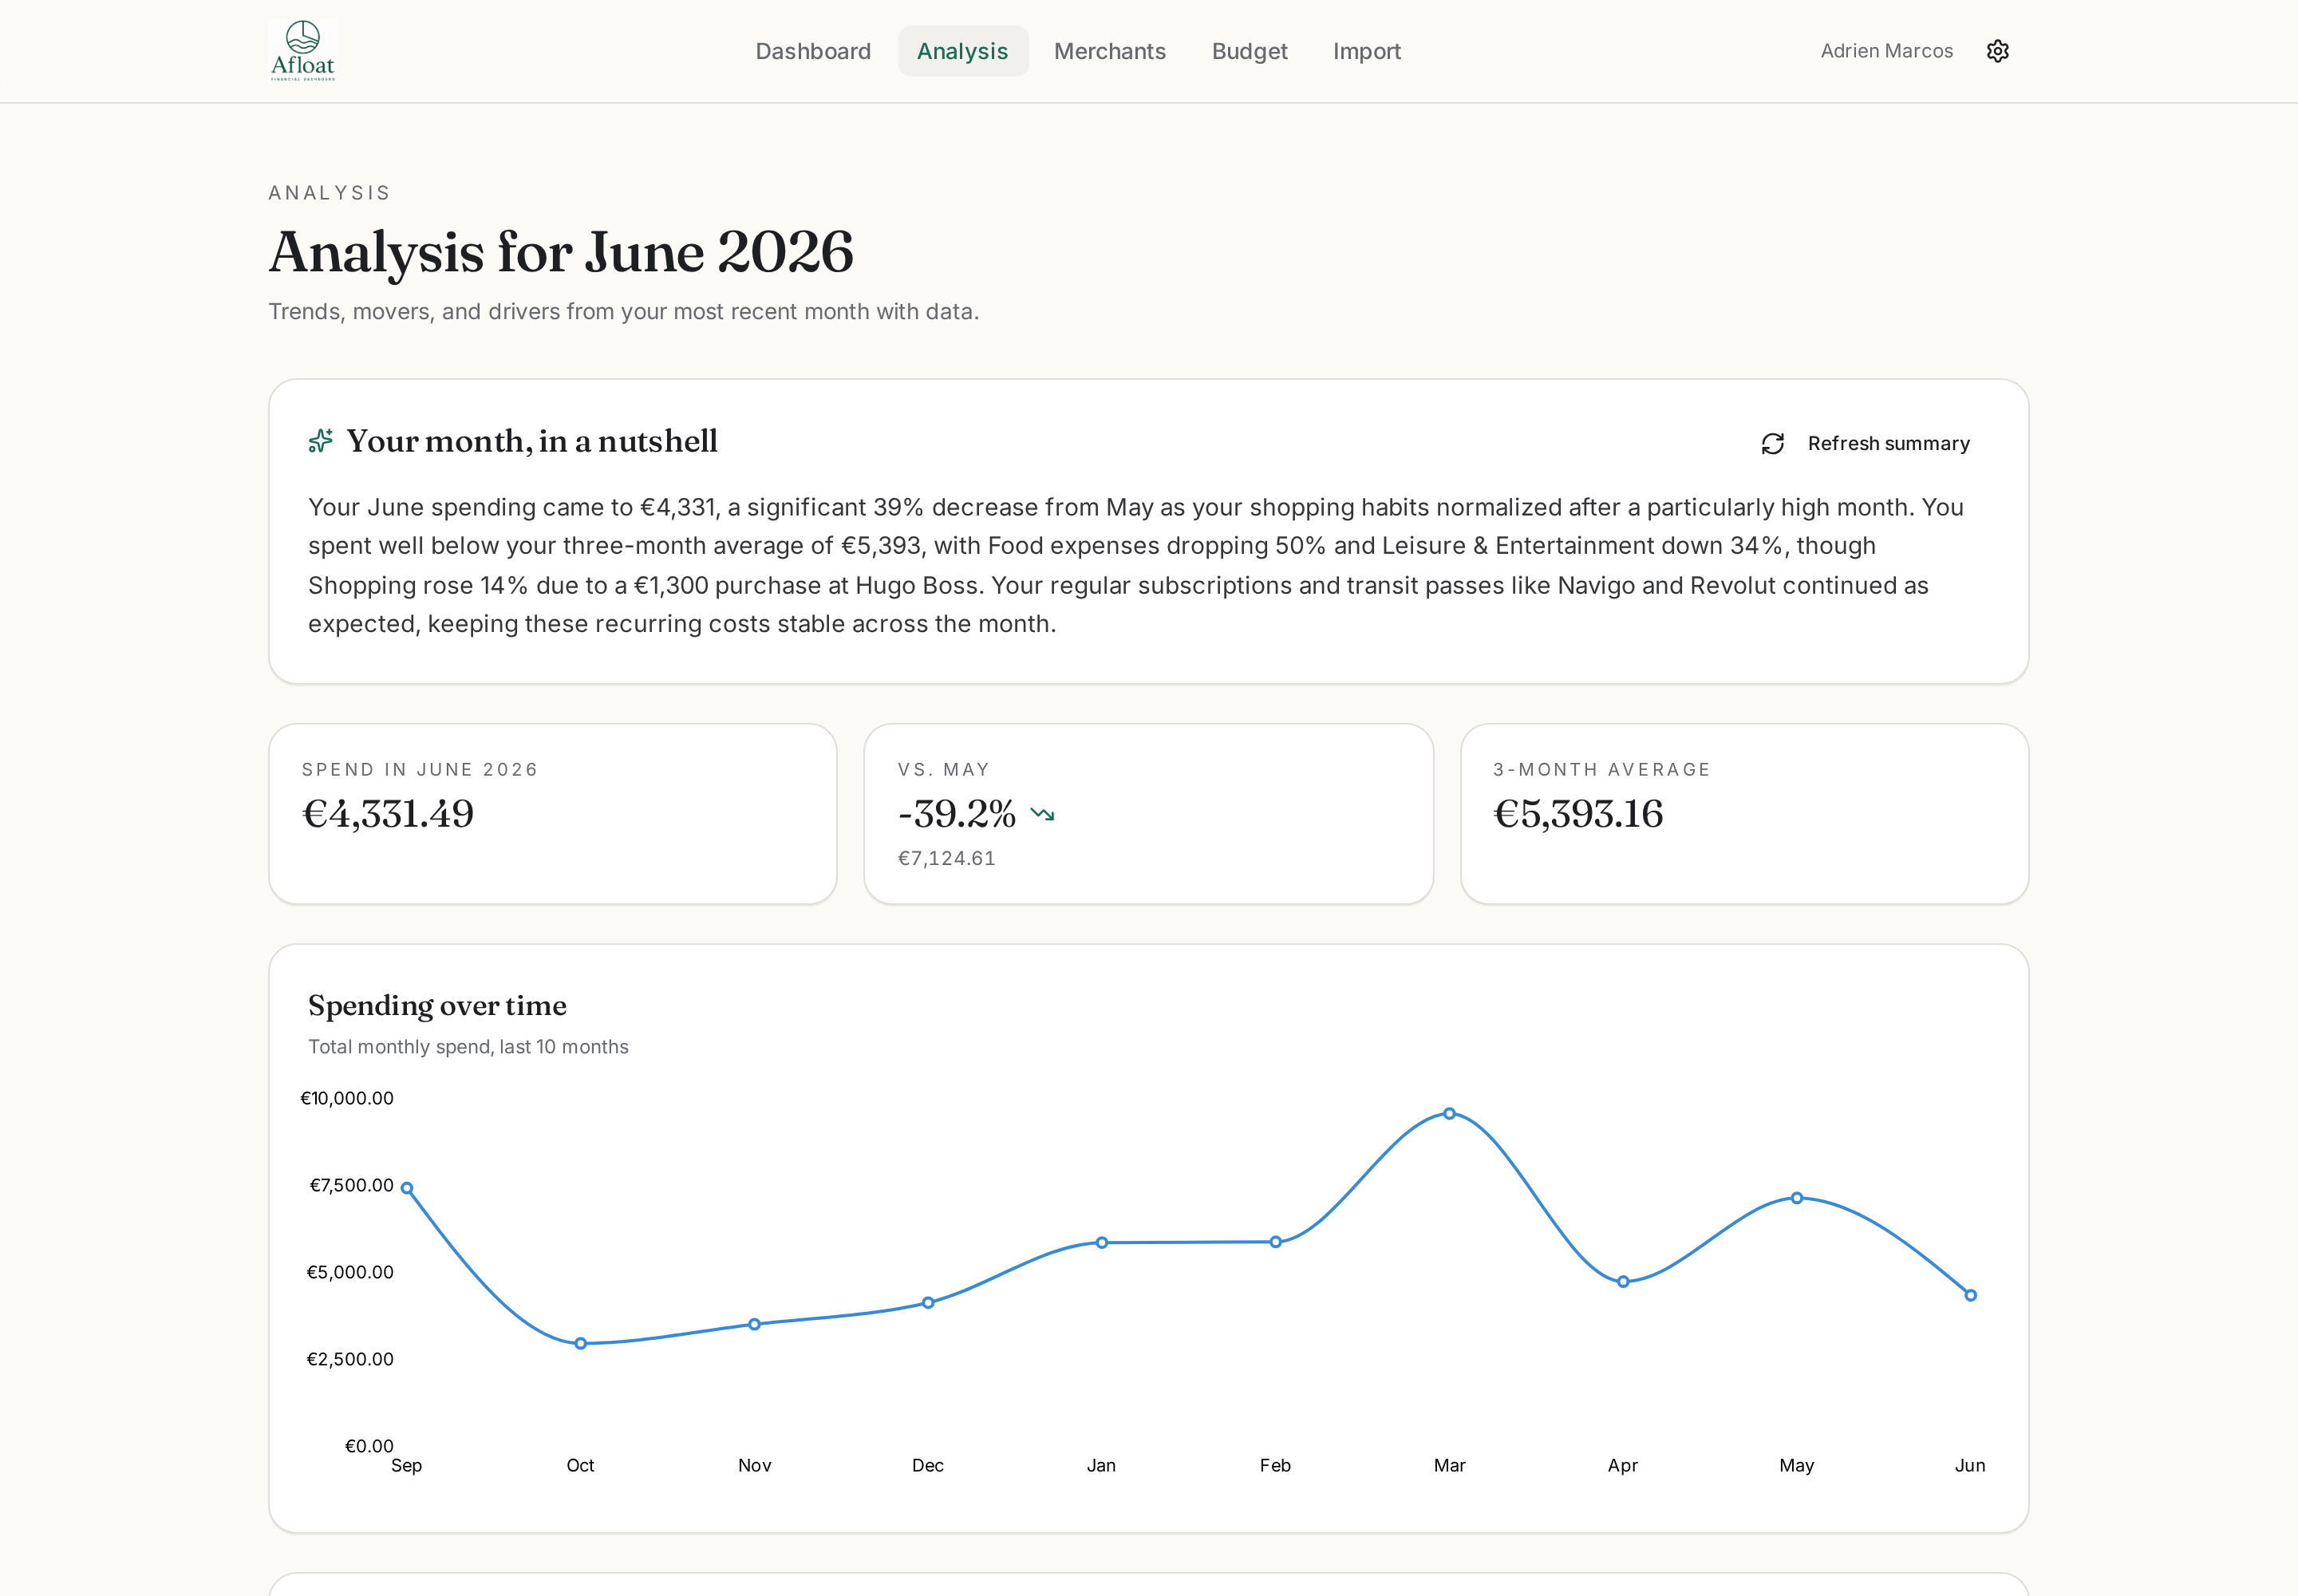Click the €5,000.00 axis label
This screenshot has height=1596, width=2298.
click(350, 1272)
